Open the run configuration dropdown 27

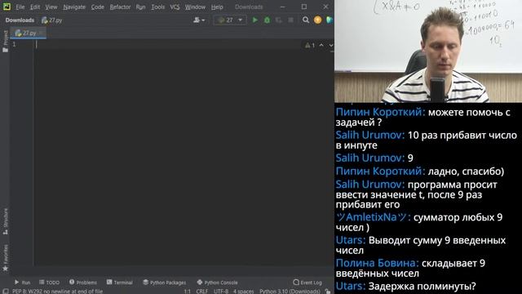[230, 20]
